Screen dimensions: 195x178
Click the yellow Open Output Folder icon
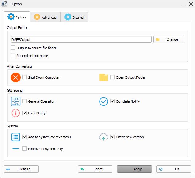point(103,77)
